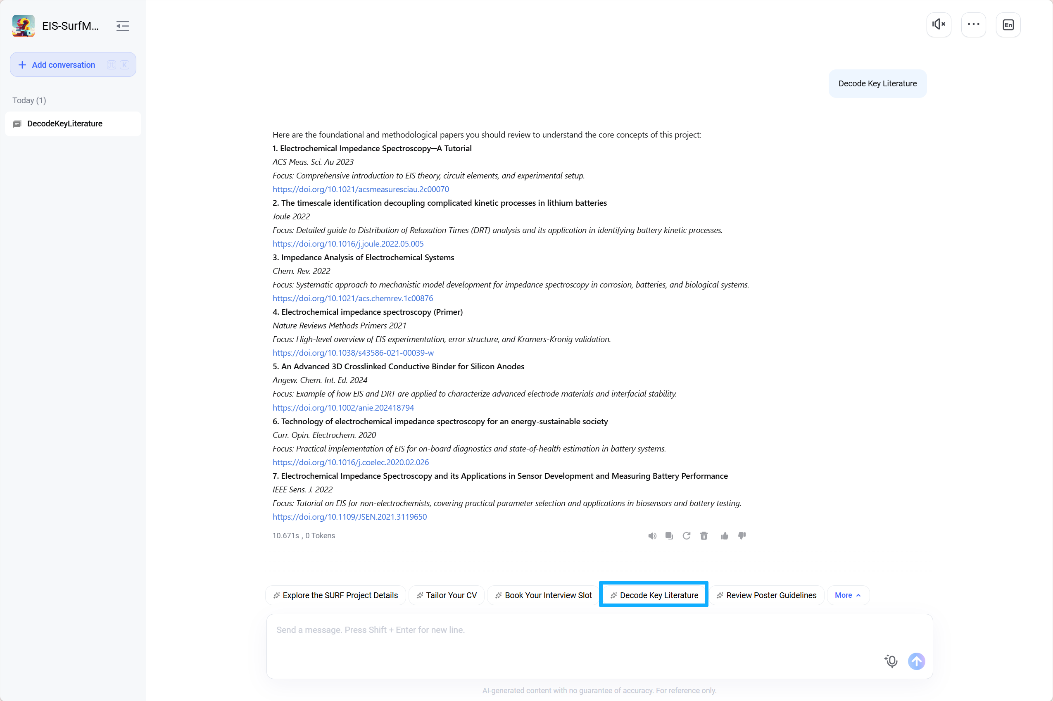
Task: Copy the response text
Action: [x=669, y=536]
